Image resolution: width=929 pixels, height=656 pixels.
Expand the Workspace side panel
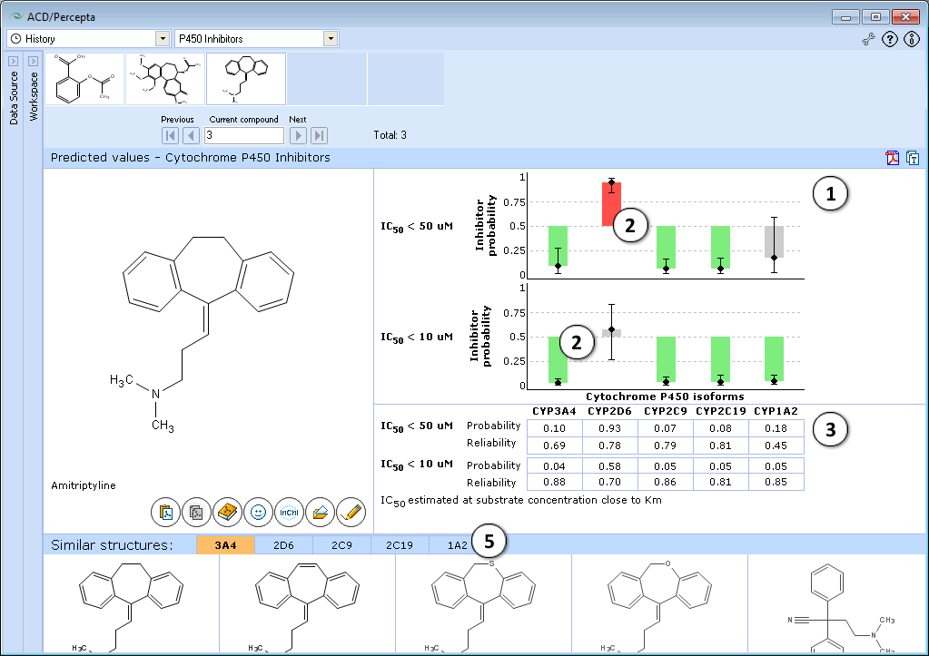point(33,61)
